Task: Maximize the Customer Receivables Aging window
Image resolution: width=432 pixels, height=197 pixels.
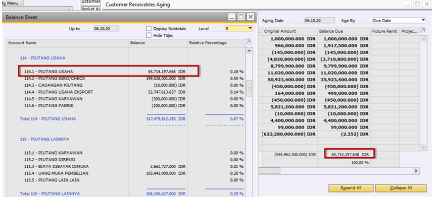Action: pos(418,4)
